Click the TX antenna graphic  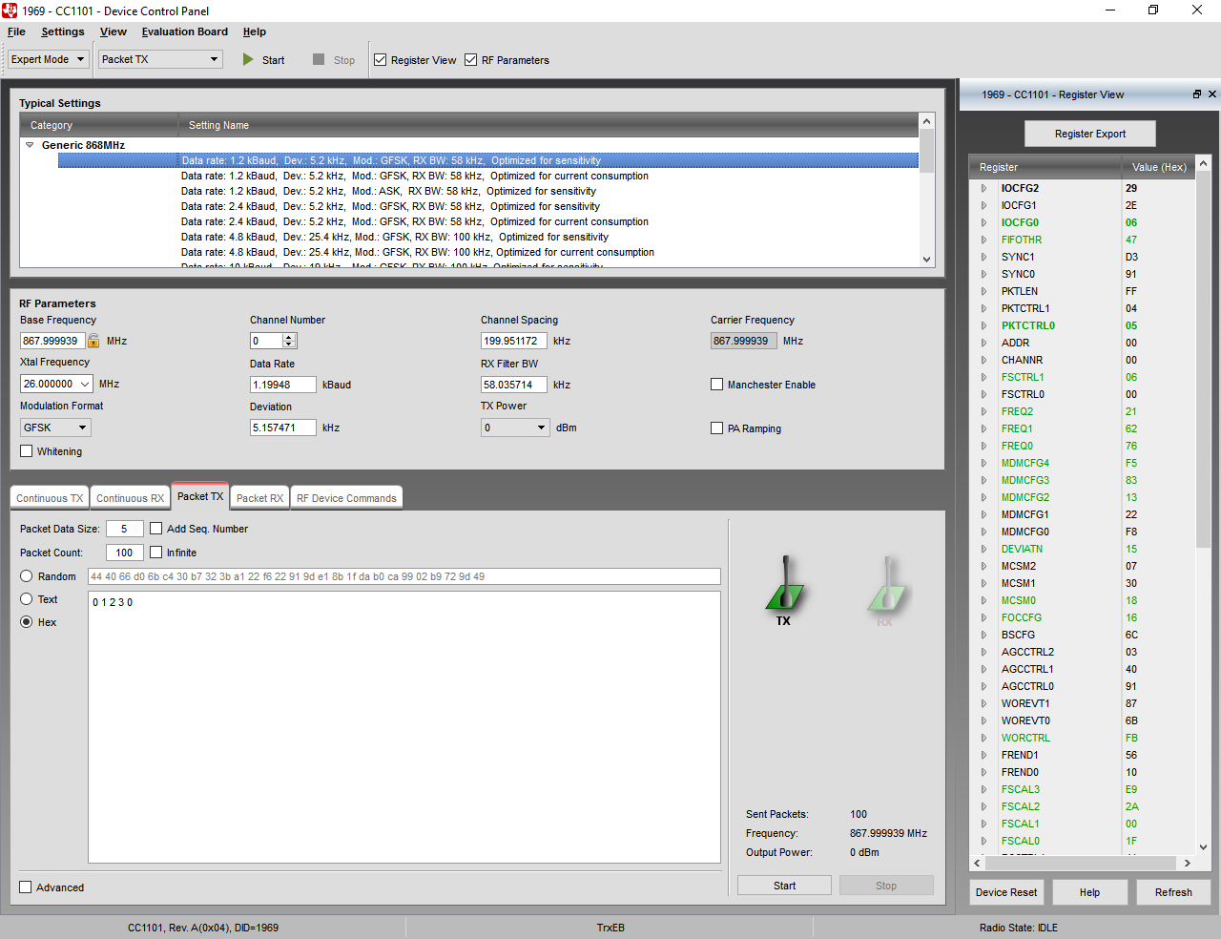[x=782, y=587]
